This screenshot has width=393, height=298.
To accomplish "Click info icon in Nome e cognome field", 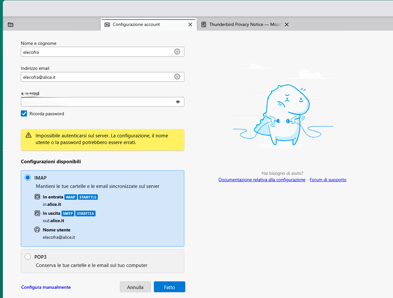I will click(177, 52).
